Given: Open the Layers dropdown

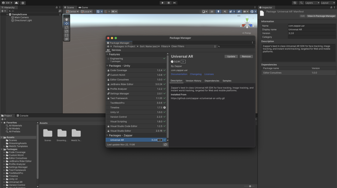Looking at the screenshot, I should 312,3.
